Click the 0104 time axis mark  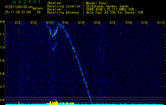(66, 23)
